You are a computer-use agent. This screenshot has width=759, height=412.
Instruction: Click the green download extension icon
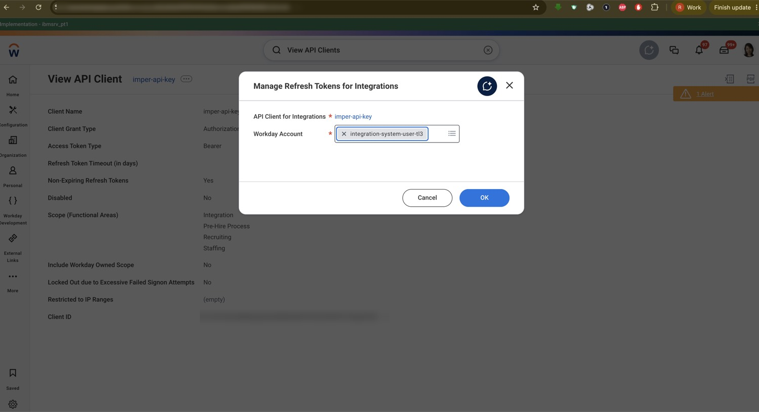click(x=558, y=7)
